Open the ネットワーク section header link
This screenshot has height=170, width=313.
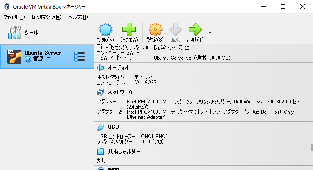(120, 92)
